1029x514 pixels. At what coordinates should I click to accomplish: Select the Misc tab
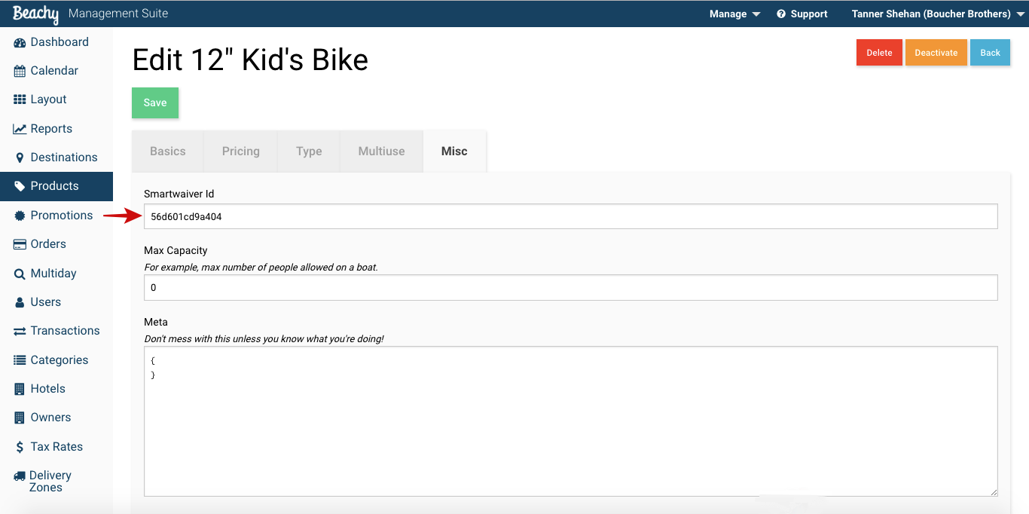point(454,151)
